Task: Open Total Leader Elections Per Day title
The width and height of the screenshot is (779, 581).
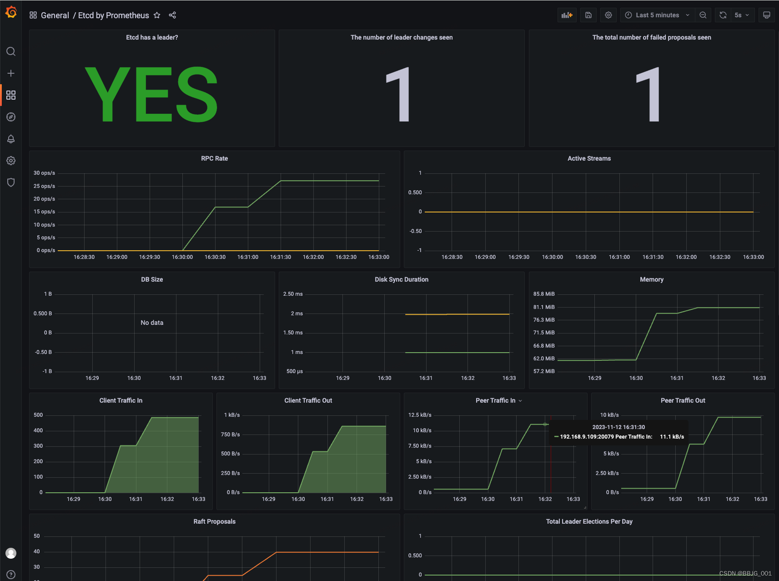Action: (589, 521)
